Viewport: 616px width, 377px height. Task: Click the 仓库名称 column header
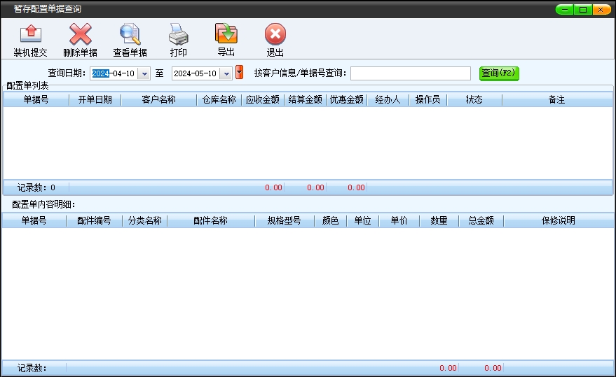219,100
